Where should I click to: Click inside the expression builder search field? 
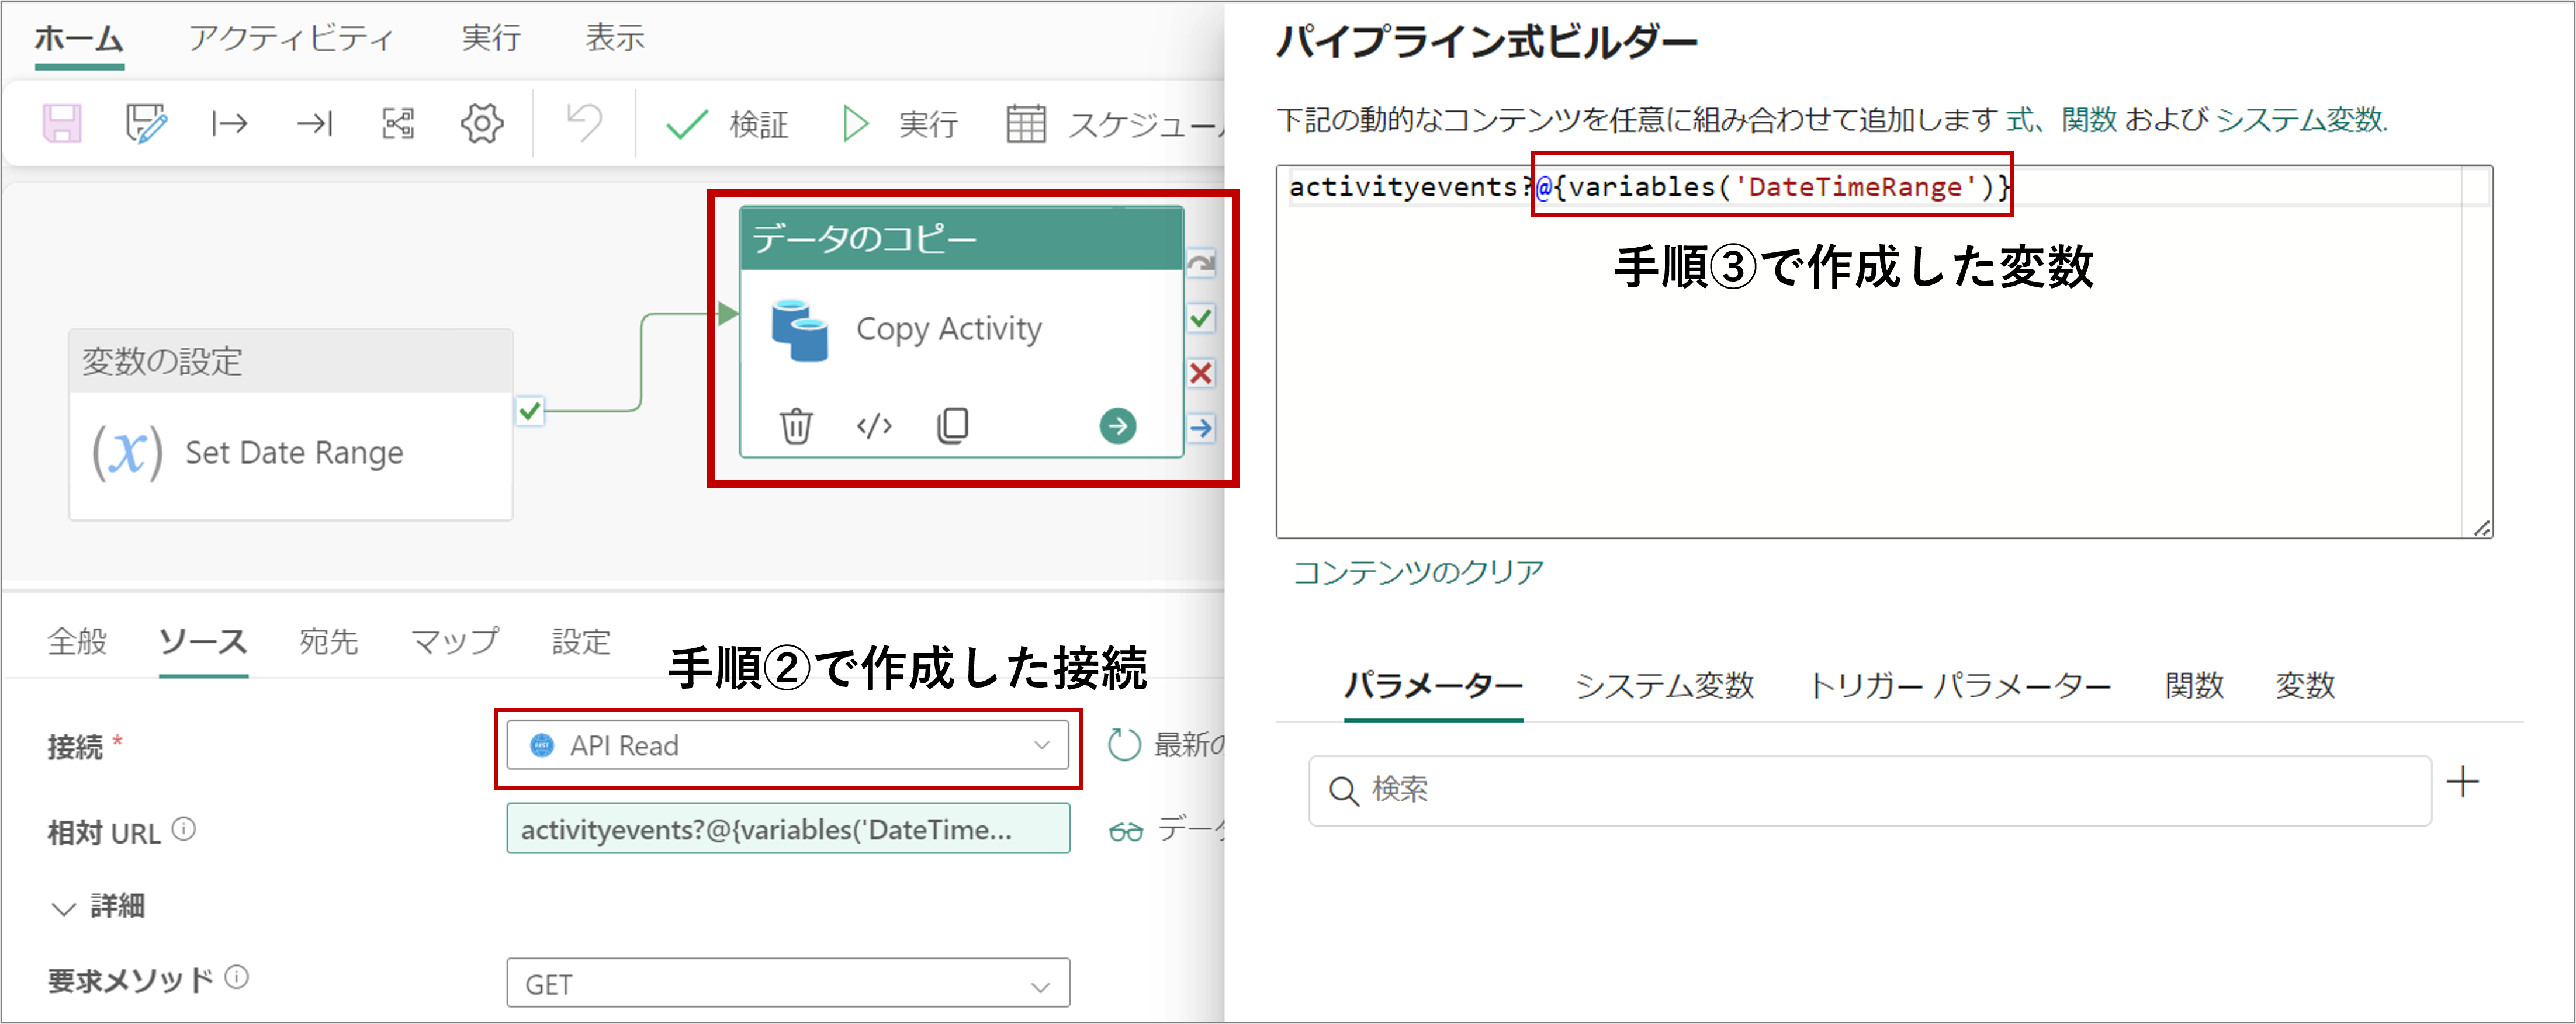1700,790
